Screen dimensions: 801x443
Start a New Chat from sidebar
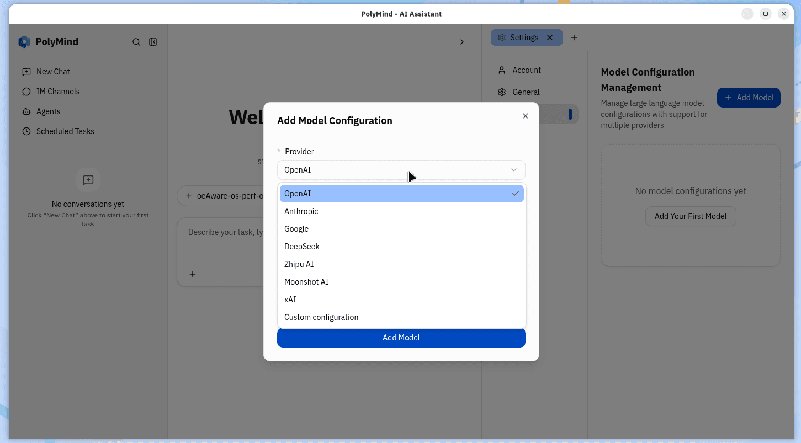[88, 72]
